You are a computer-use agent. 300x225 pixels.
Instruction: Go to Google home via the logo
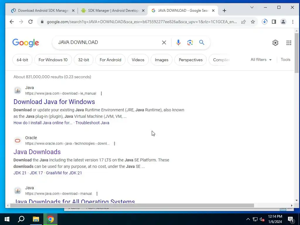click(26, 43)
